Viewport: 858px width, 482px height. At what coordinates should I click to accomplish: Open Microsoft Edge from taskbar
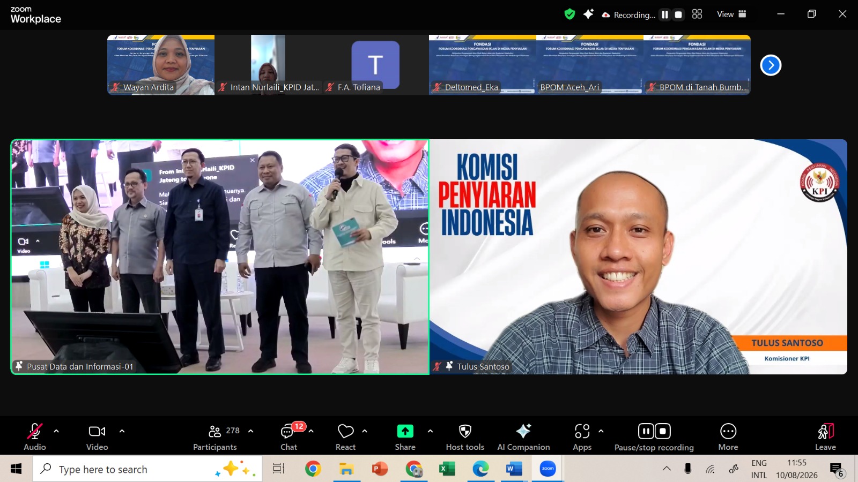[x=481, y=469]
